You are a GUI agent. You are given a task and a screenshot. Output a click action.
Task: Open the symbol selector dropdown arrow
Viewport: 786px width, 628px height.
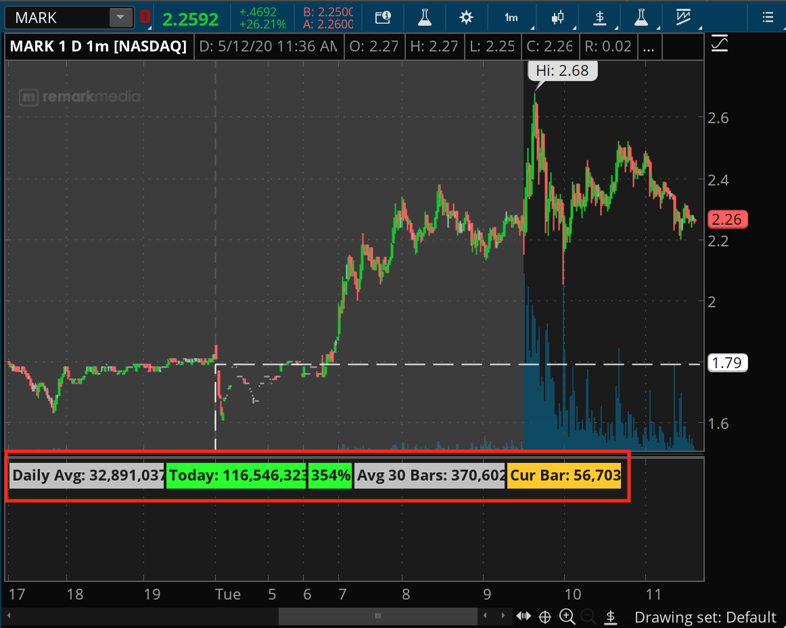click(x=121, y=18)
